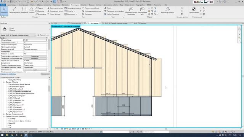Collapse the Фасады (Оформленный) tree node
Image resolution: width=244 pixels, height=137 pixels.
pos(4,114)
